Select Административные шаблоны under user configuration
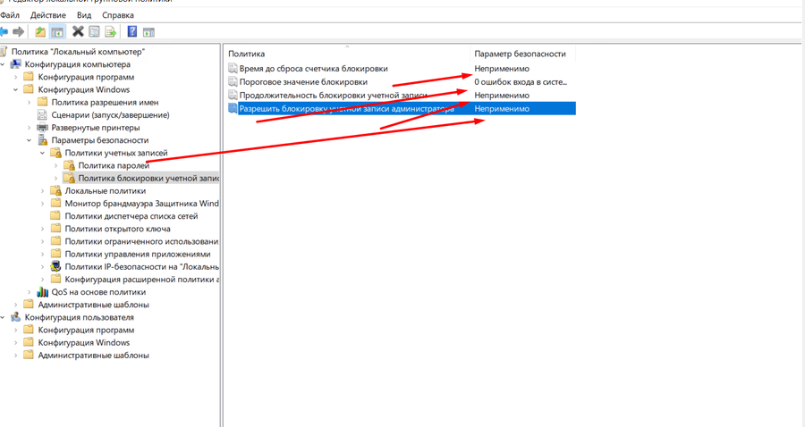This screenshot has height=427, width=805. [93, 356]
